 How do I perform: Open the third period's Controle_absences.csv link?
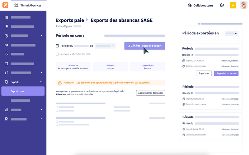tap(196, 135)
